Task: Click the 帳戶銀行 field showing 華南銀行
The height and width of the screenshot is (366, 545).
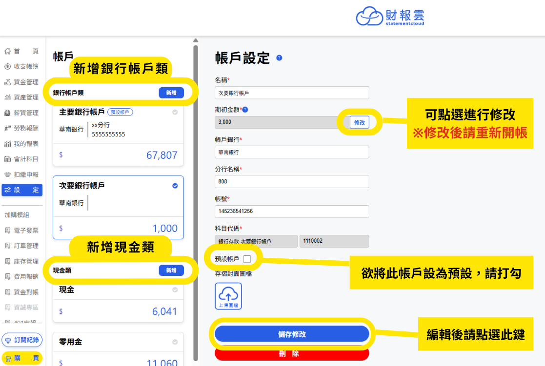Action: pos(292,152)
